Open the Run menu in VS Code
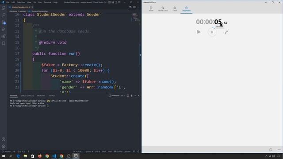Viewport: 283px width, 159px height. coord(40,2)
